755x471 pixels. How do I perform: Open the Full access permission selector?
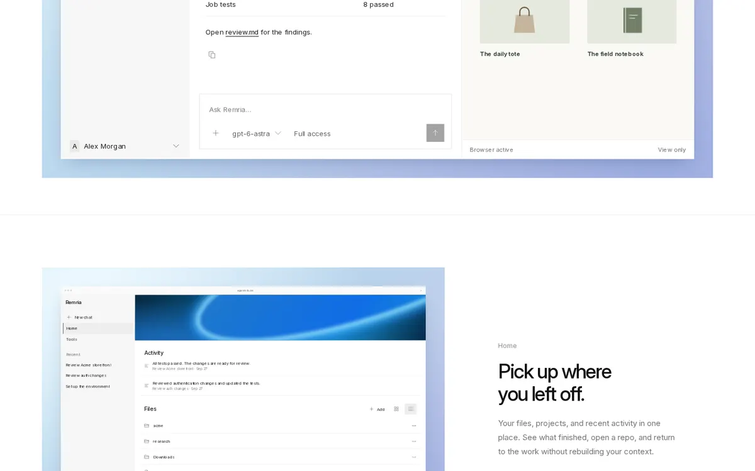pos(312,133)
